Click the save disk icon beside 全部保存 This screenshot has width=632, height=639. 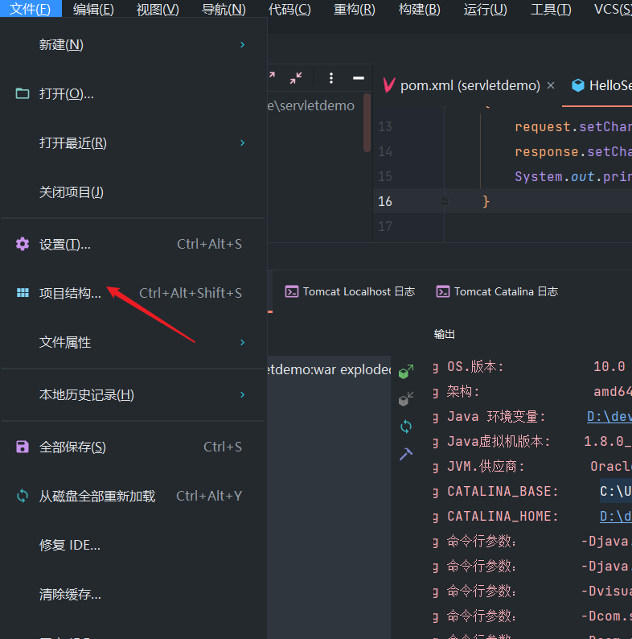[x=23, y=447]
